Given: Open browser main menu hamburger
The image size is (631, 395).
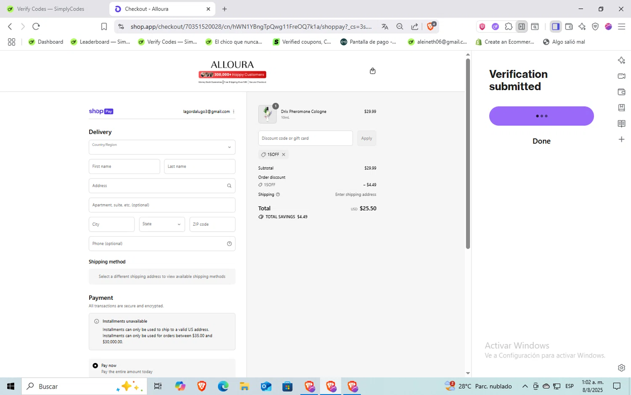Looking at the screenshot, I should click(x=621, y=27).
